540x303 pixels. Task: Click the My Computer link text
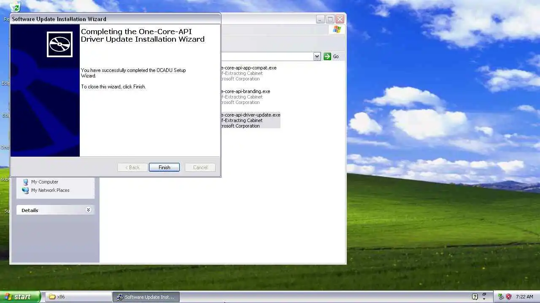45,182
